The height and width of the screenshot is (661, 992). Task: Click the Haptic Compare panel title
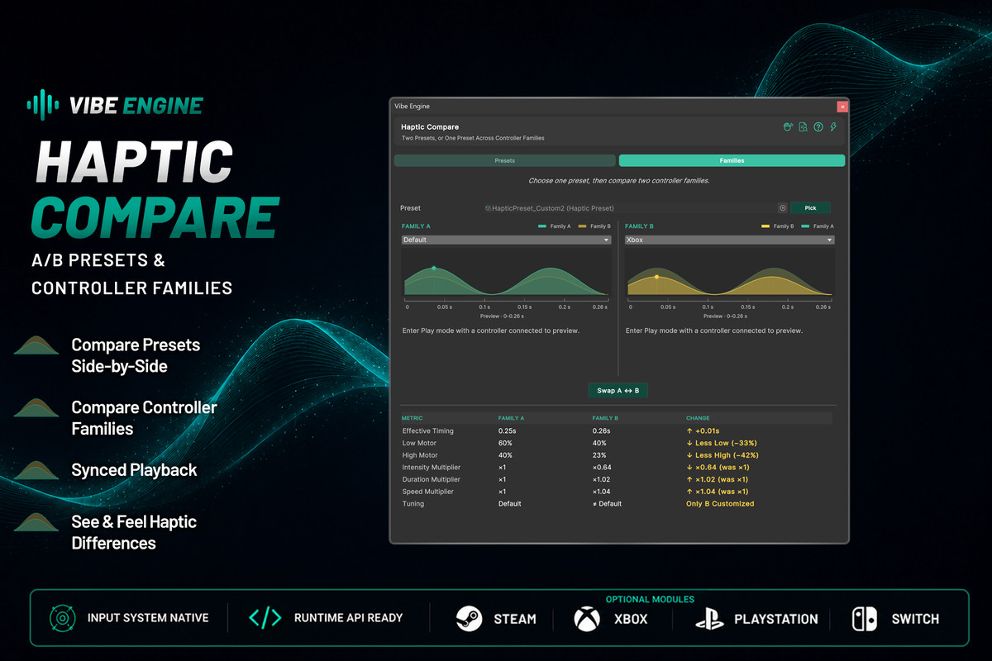pyautogui.click(x=430, y=127)
